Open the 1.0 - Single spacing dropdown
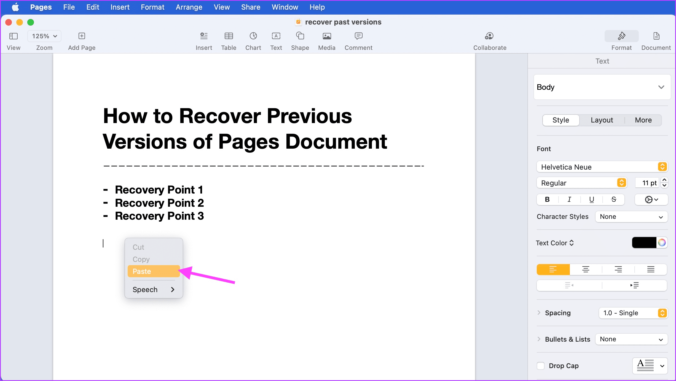 tap(633, 313)
